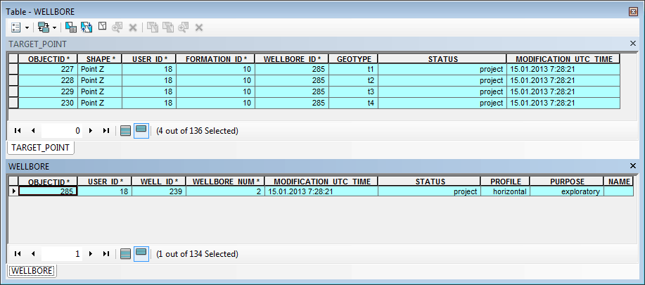The width and height of the screenshot is (645, 285).
Task: Expand the Table Options dropdown arrow
Action: pyautogui.click(x=27, y=27)
